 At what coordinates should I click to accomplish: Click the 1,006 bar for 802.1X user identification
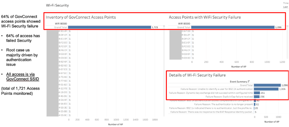click(266, 89)
